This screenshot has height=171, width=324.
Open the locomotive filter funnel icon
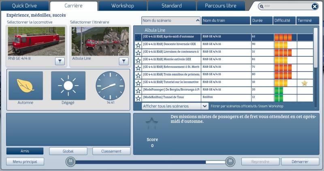point(60,62)
